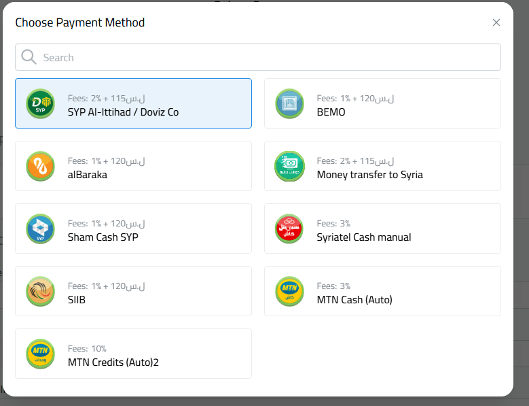
Task: Pick SIIB payment method
Action: coord(133,291)
